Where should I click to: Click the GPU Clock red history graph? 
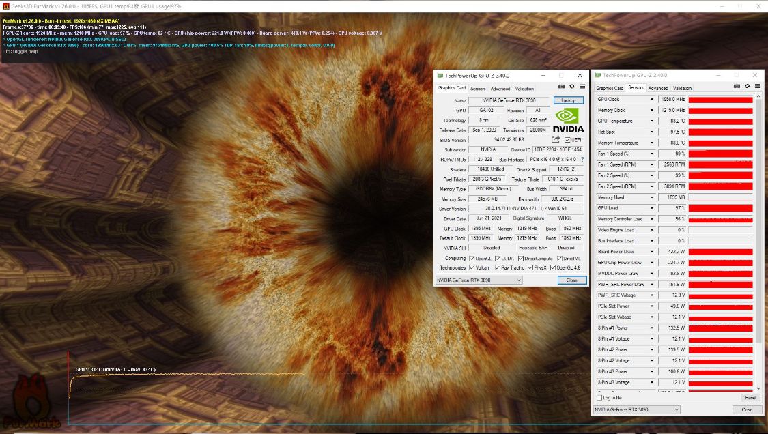pyautogui.click(x=720, y=100)
